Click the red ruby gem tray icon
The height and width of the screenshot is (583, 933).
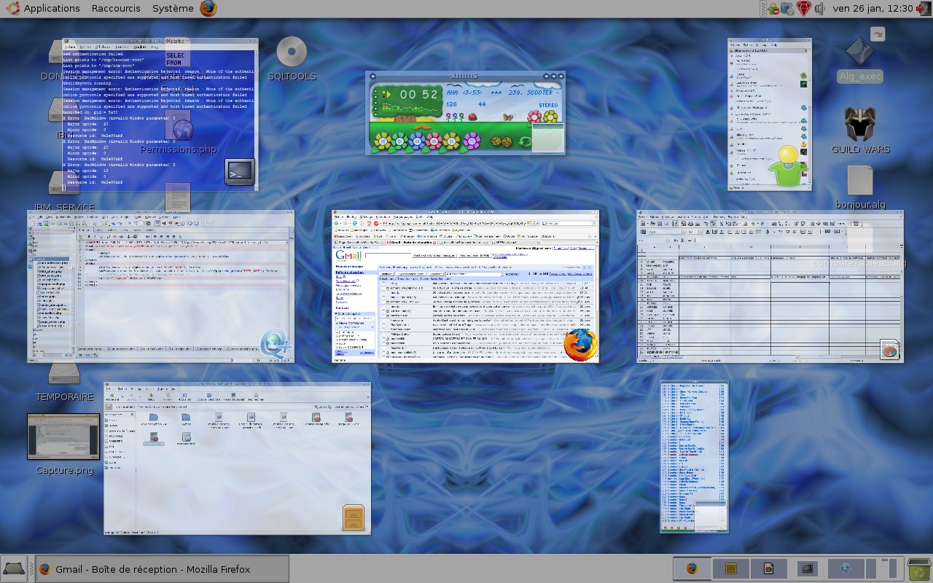click(x=803, y=9)
